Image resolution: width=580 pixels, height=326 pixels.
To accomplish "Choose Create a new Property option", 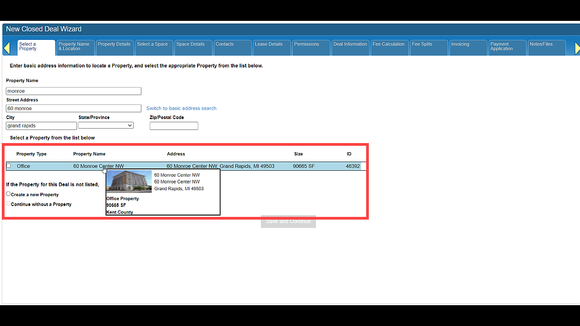I will tap(8, 194).
